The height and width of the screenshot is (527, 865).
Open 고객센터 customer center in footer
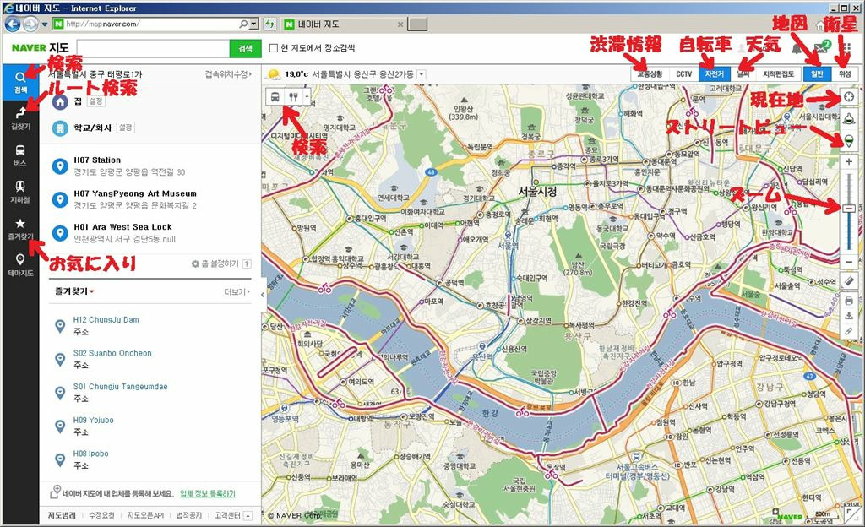(x=227, y=515)
